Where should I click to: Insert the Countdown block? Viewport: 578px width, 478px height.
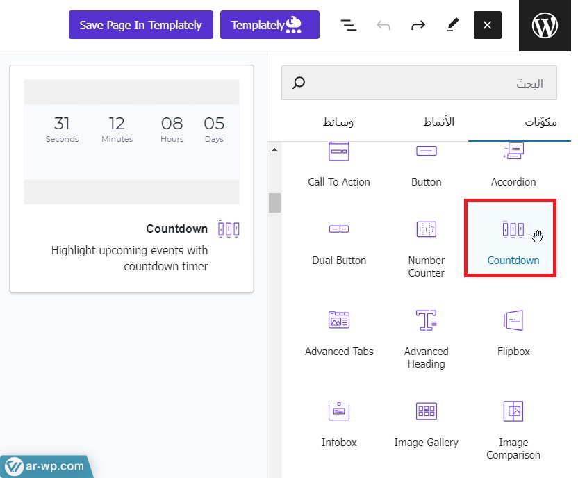pos(513,240)
